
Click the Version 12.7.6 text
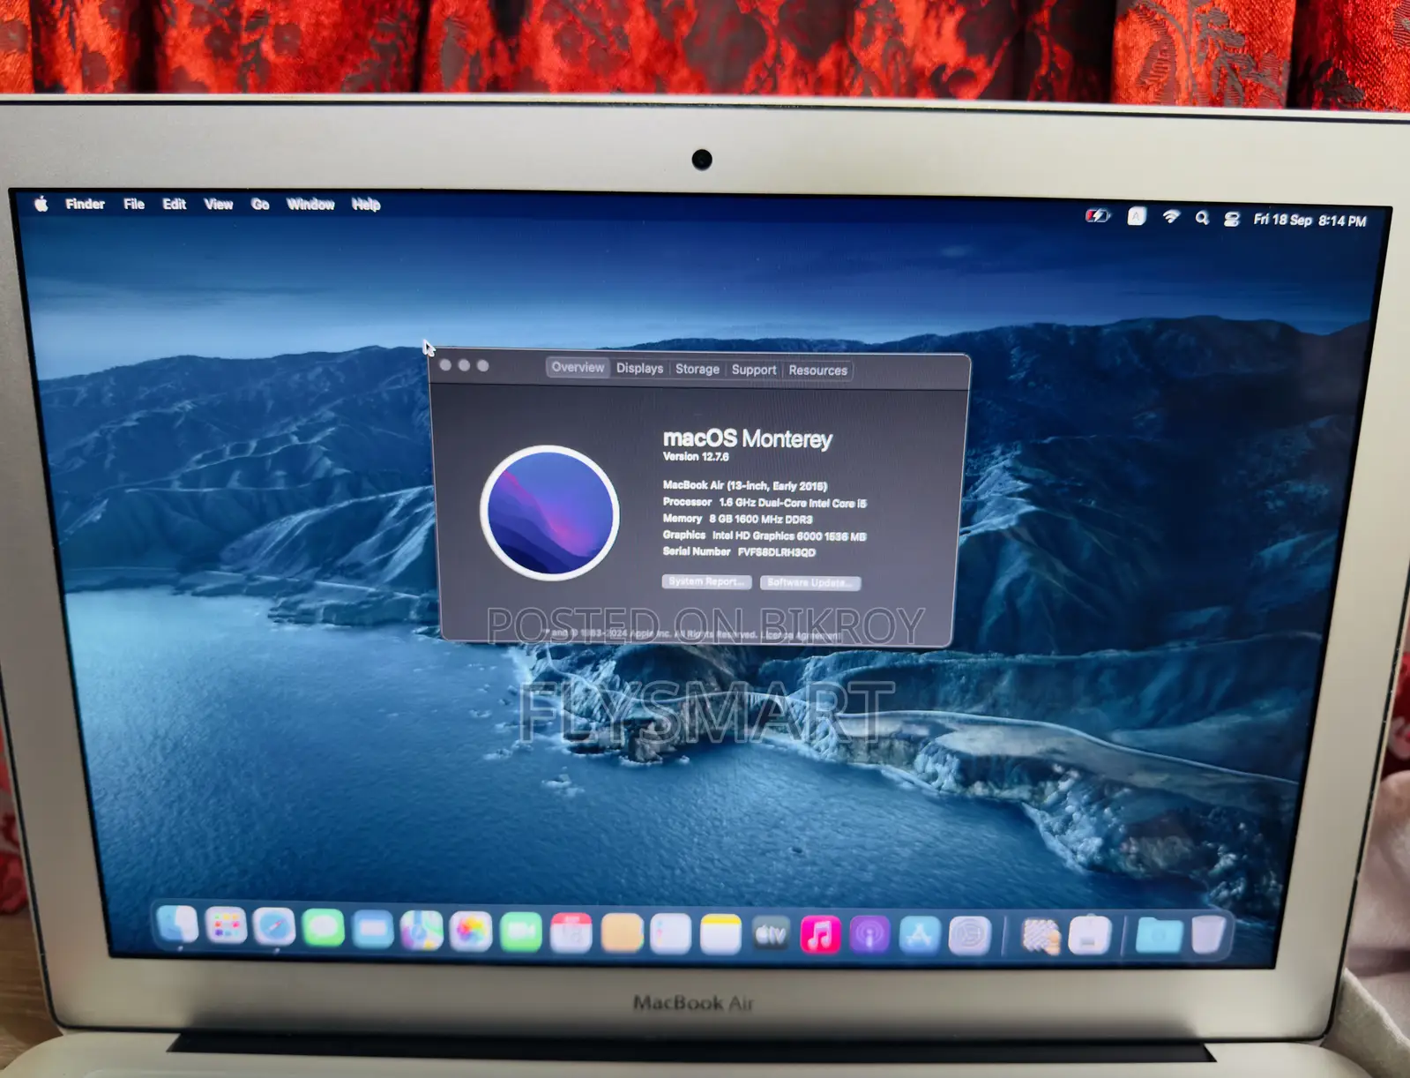click(x=696, y=456)
